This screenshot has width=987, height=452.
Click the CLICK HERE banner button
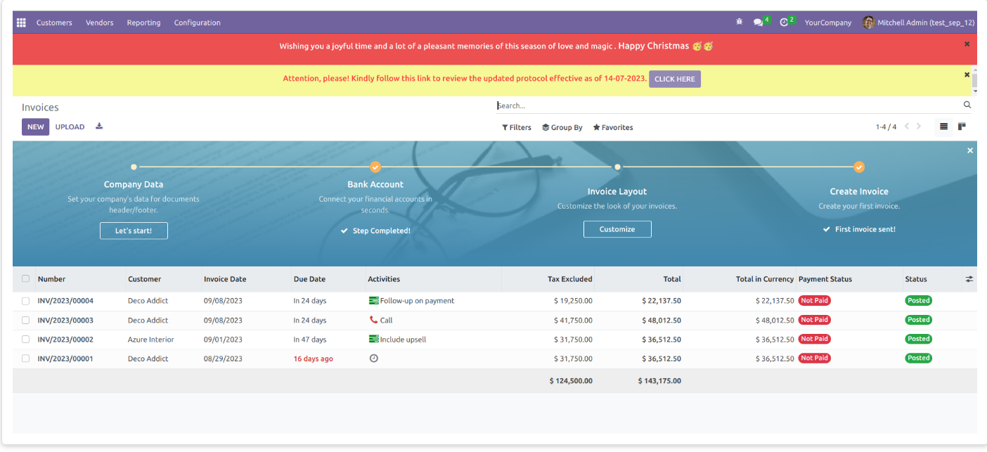tap(675, 79)
